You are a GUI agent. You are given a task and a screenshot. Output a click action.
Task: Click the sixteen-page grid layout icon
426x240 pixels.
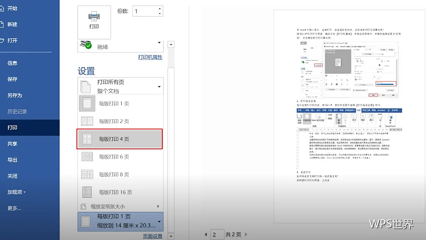pos(87,192)
